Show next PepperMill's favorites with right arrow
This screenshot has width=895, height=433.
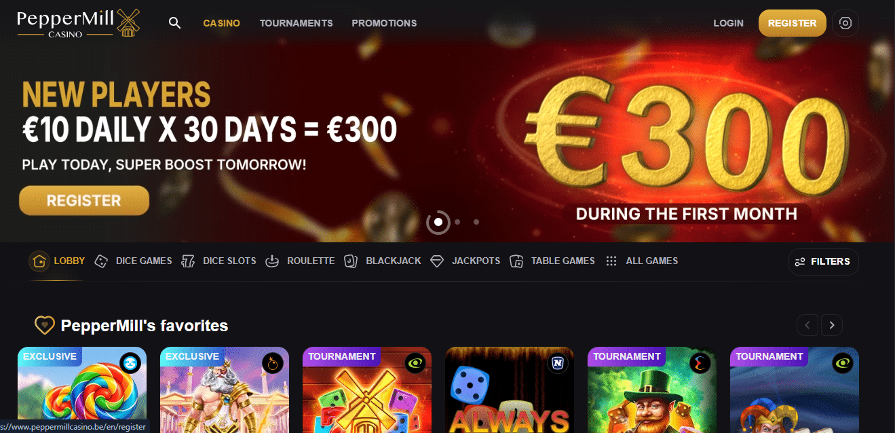tap(832, 326)
